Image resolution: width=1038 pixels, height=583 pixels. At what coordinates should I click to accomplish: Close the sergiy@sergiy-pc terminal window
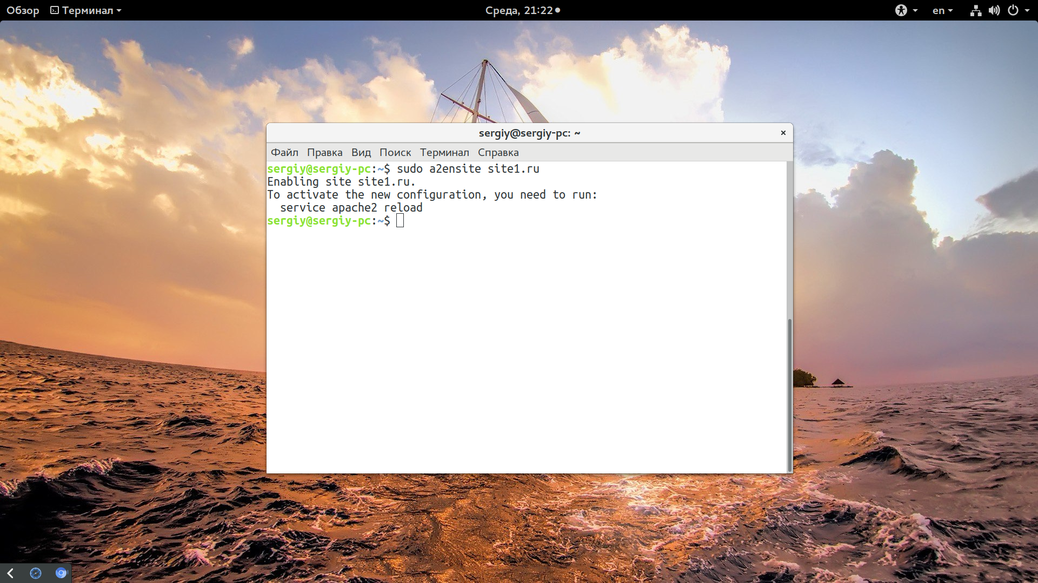point(783,133)
